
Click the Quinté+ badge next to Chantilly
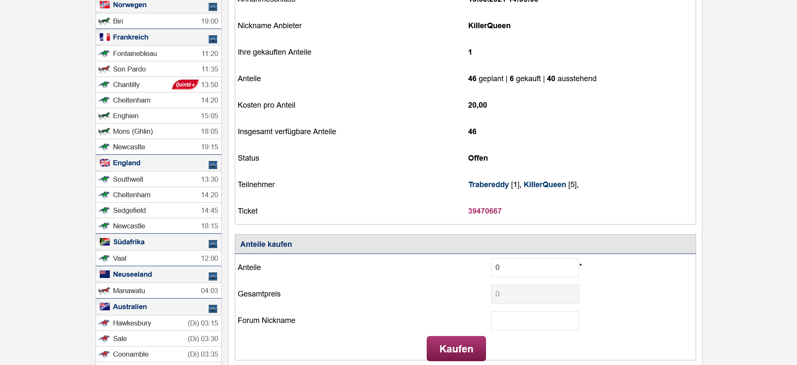pos(185,85)
